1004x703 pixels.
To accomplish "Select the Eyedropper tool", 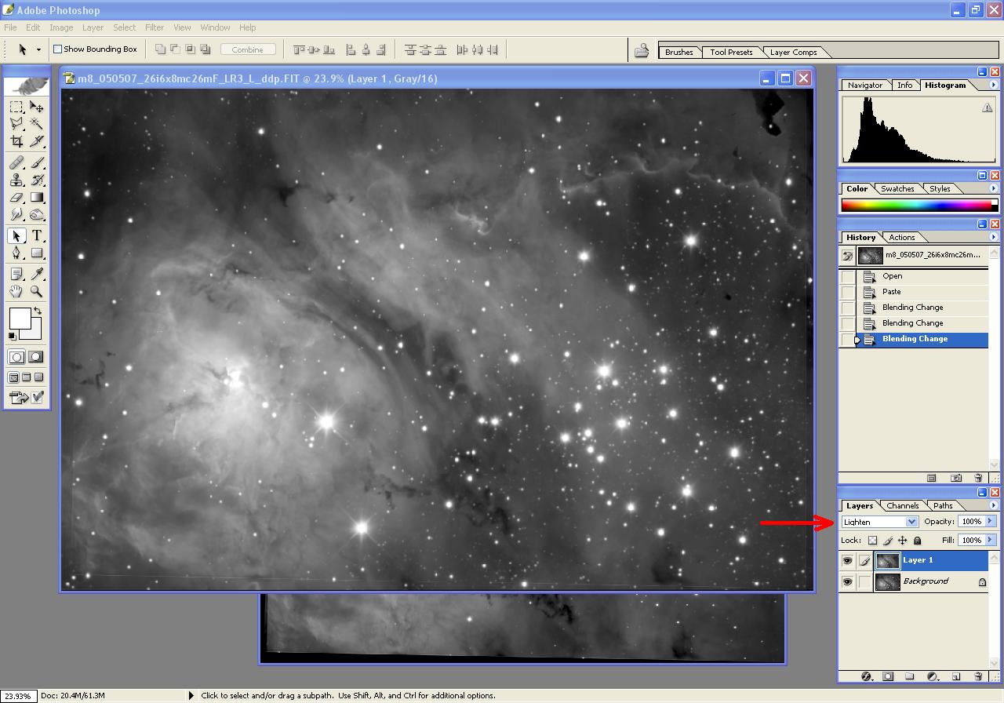I will (37, 273).
